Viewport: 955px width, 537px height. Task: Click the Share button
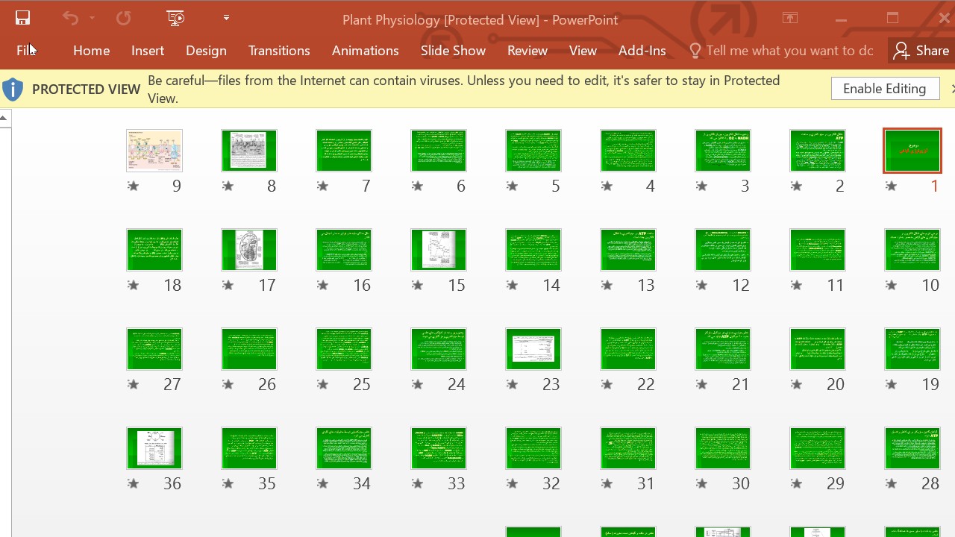(921, 50)
